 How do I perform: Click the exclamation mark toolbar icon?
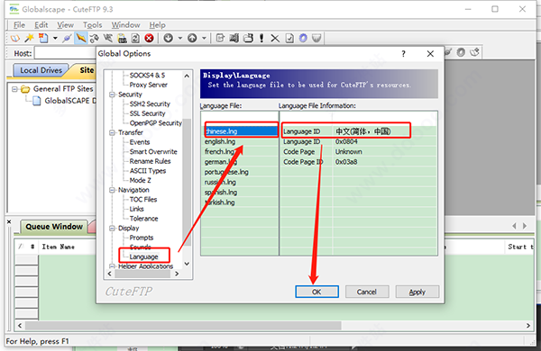[261, 38]
